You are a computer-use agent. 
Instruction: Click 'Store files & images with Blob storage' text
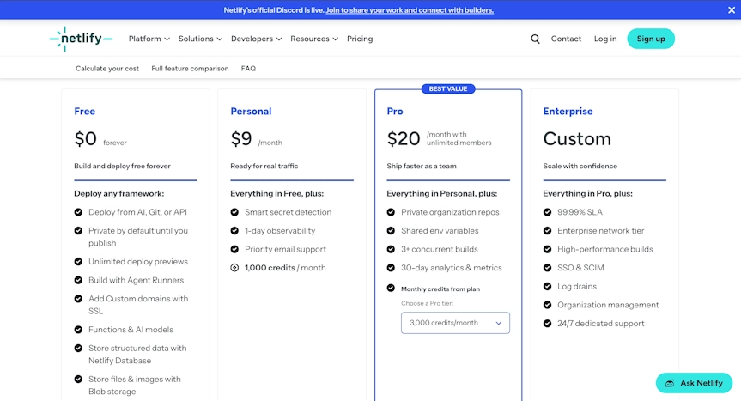point(135,385)
